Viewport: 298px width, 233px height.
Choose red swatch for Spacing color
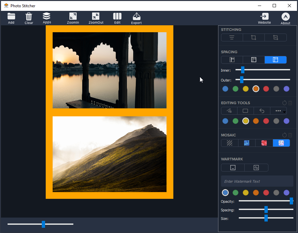266,89
